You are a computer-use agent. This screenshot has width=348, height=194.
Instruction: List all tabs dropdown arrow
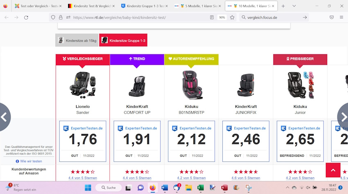pos(294,6)
